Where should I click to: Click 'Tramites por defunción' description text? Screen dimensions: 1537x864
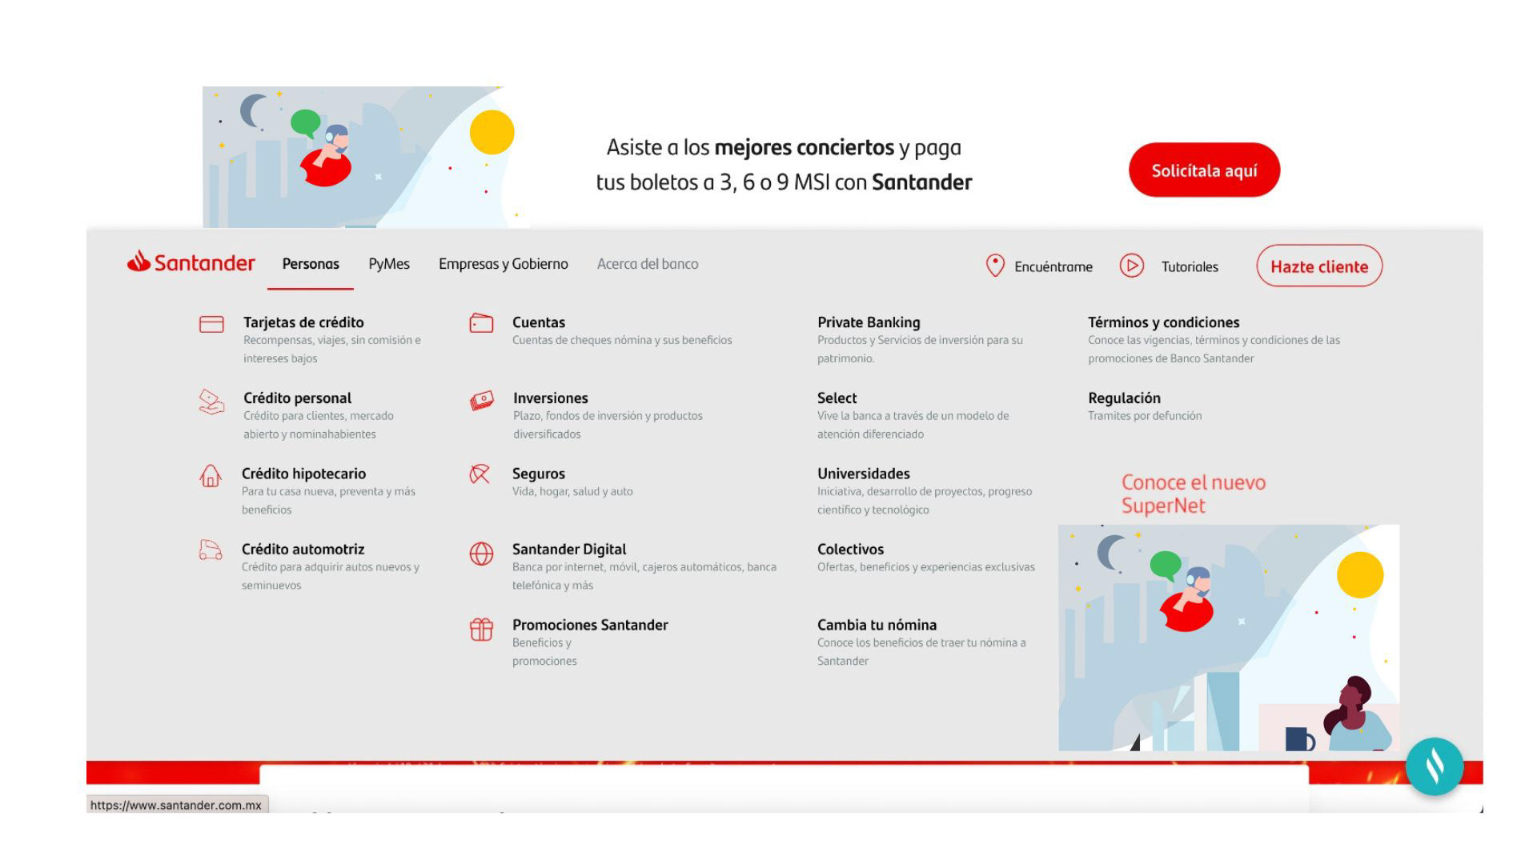pos(1145,416)
